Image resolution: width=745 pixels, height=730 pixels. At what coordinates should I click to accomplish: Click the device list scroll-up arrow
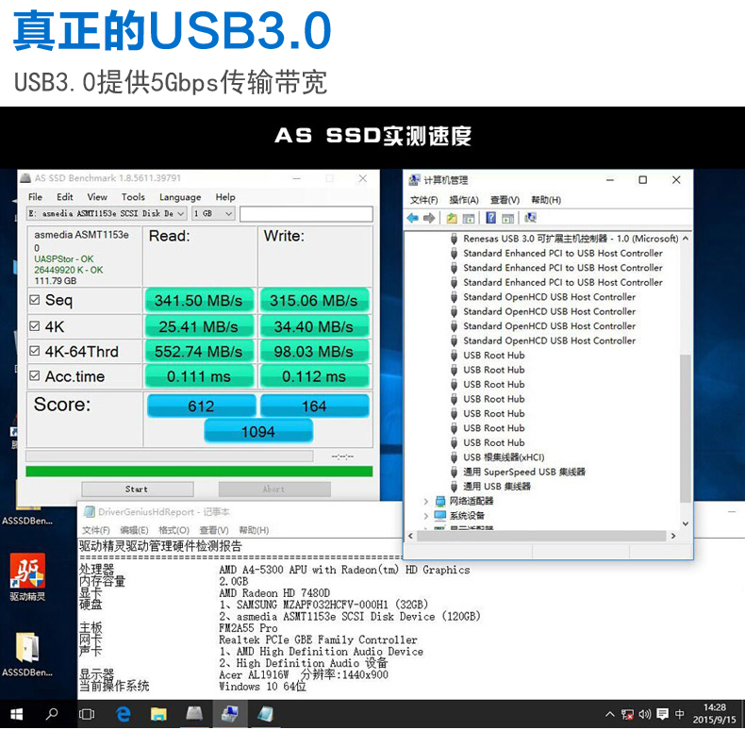686,239
